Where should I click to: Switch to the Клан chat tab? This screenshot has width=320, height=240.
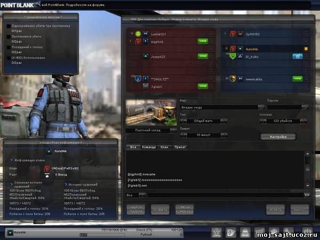[164, 147]
